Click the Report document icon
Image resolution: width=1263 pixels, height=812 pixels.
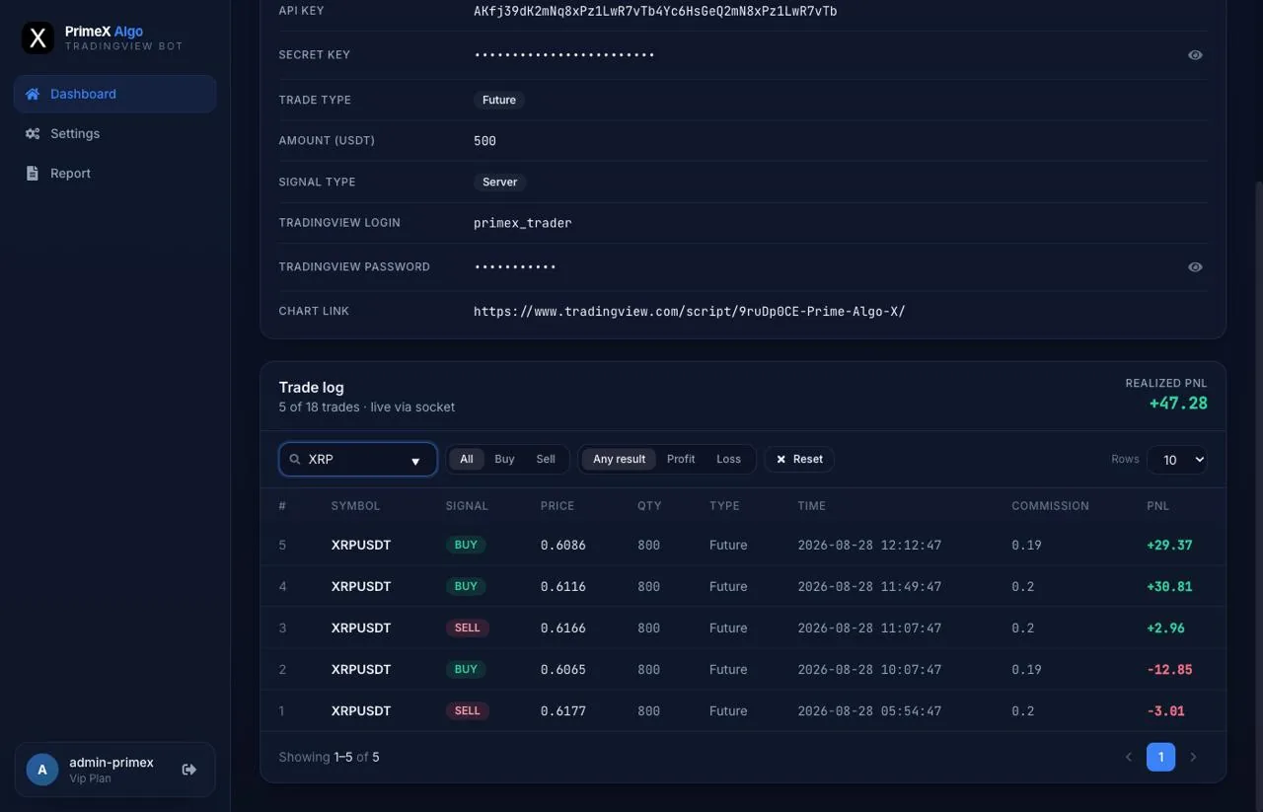[32, 173]
